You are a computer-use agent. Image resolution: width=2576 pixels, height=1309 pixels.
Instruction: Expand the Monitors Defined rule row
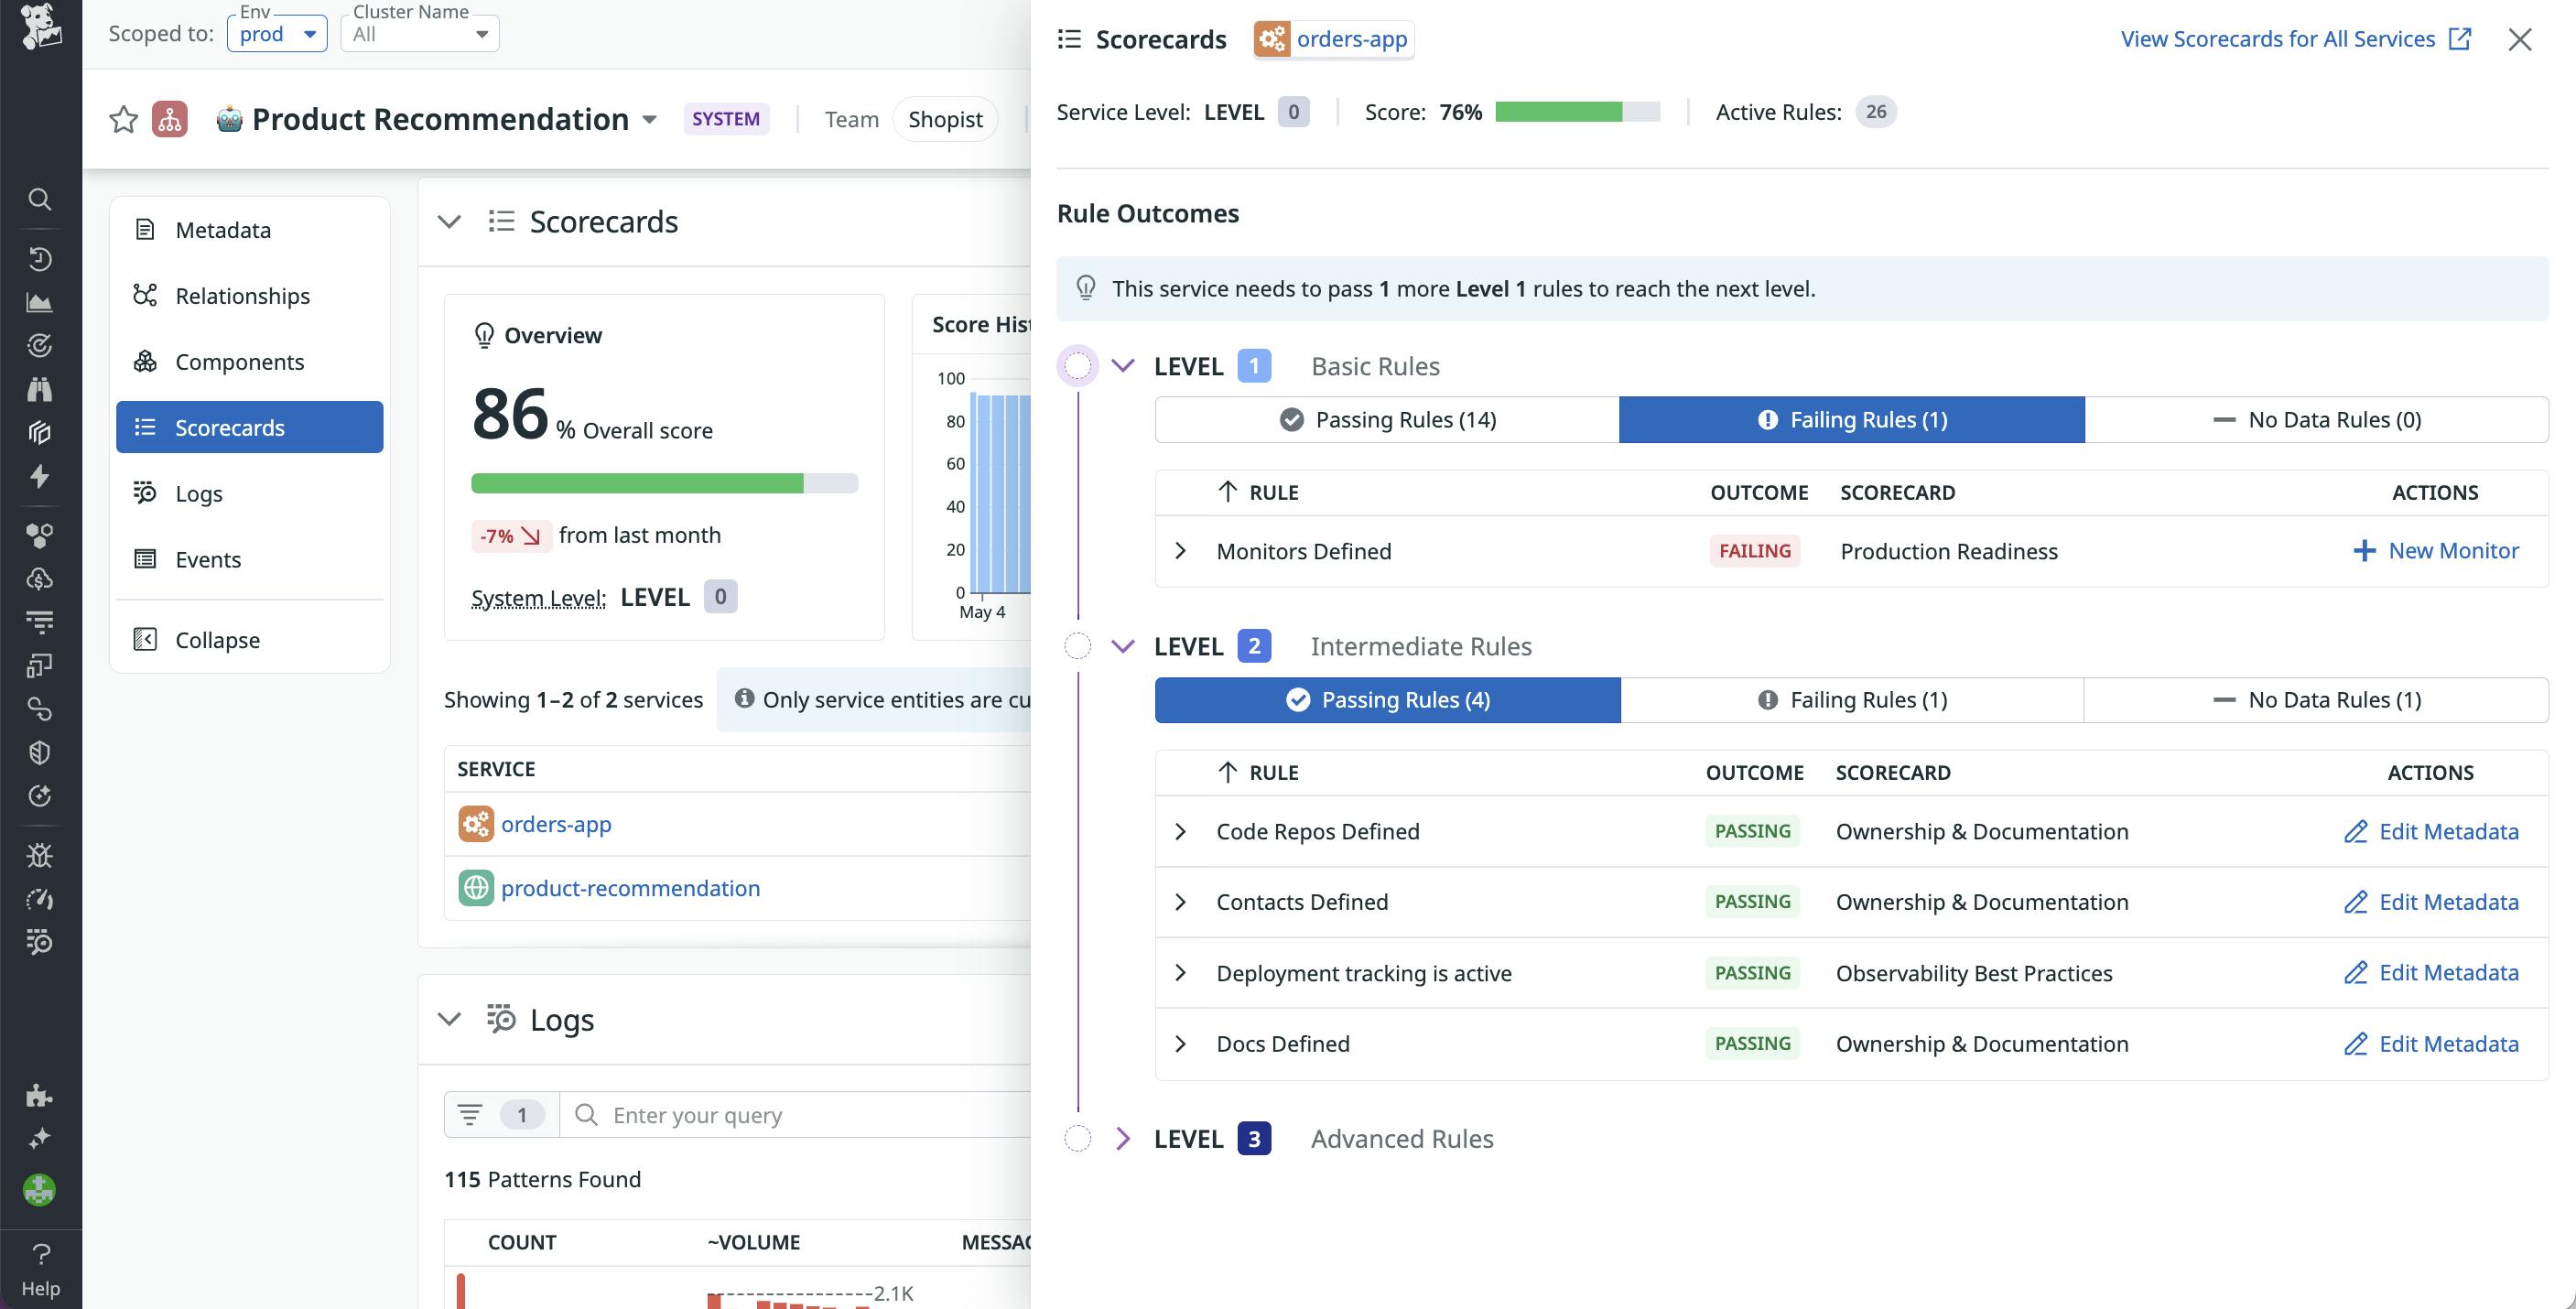[x=1180, y=551]
